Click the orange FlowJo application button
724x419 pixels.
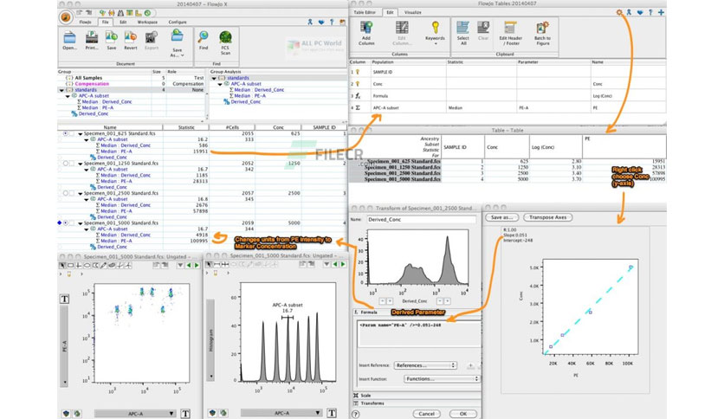click(x=66, y=17)
